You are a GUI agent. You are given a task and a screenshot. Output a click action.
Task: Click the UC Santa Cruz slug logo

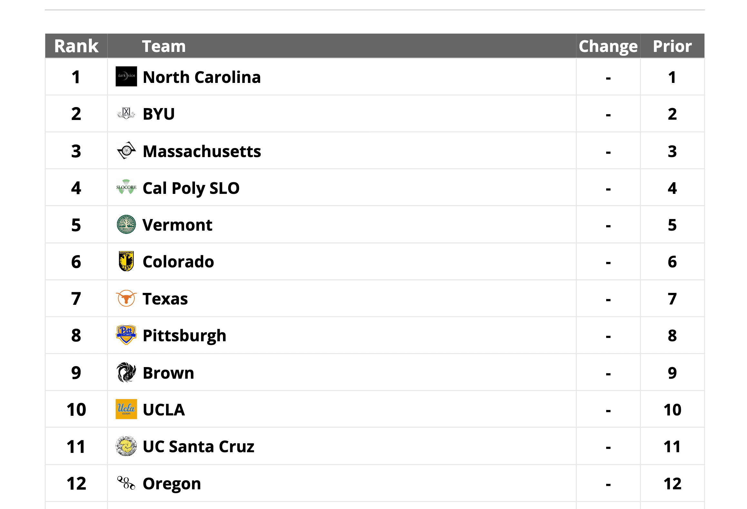coord(126,446)
